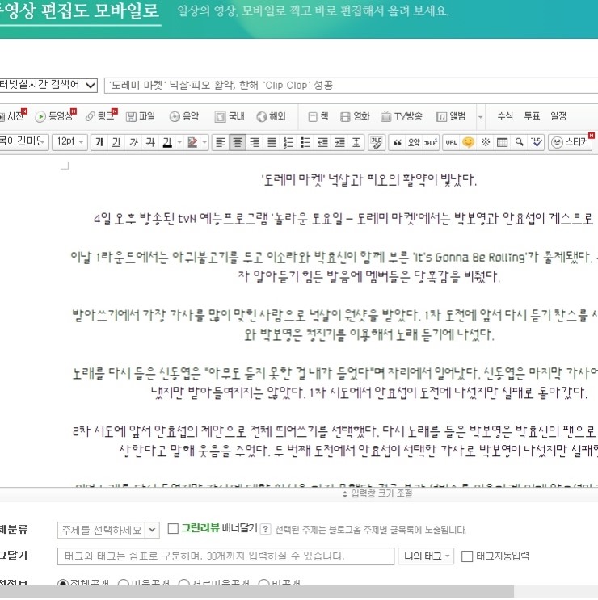
Task: Add music using the 음악 icon
Action: point(184,116)
